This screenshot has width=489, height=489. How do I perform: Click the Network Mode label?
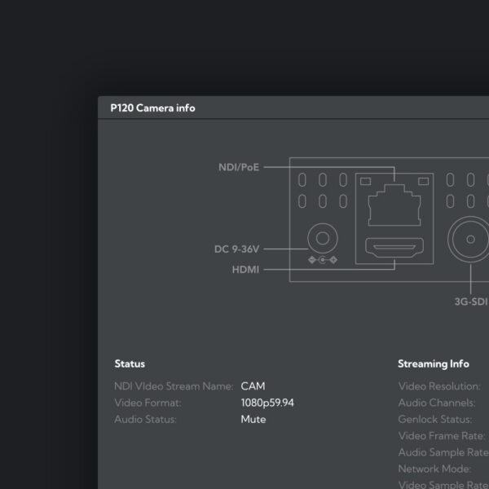pyautogui.click(x=434, y=469)
